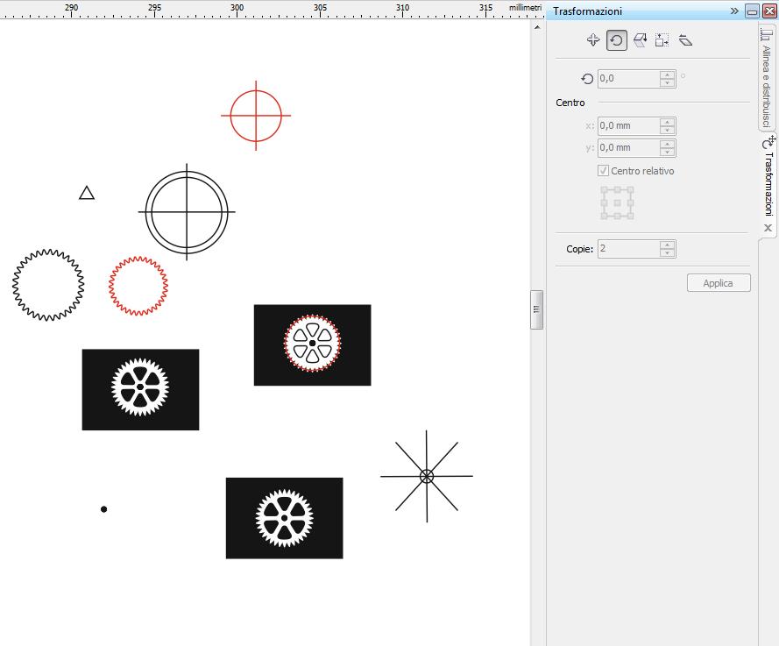Increase the Copie count with the up arrow
The image size is (779, 646).
(667, 245)
